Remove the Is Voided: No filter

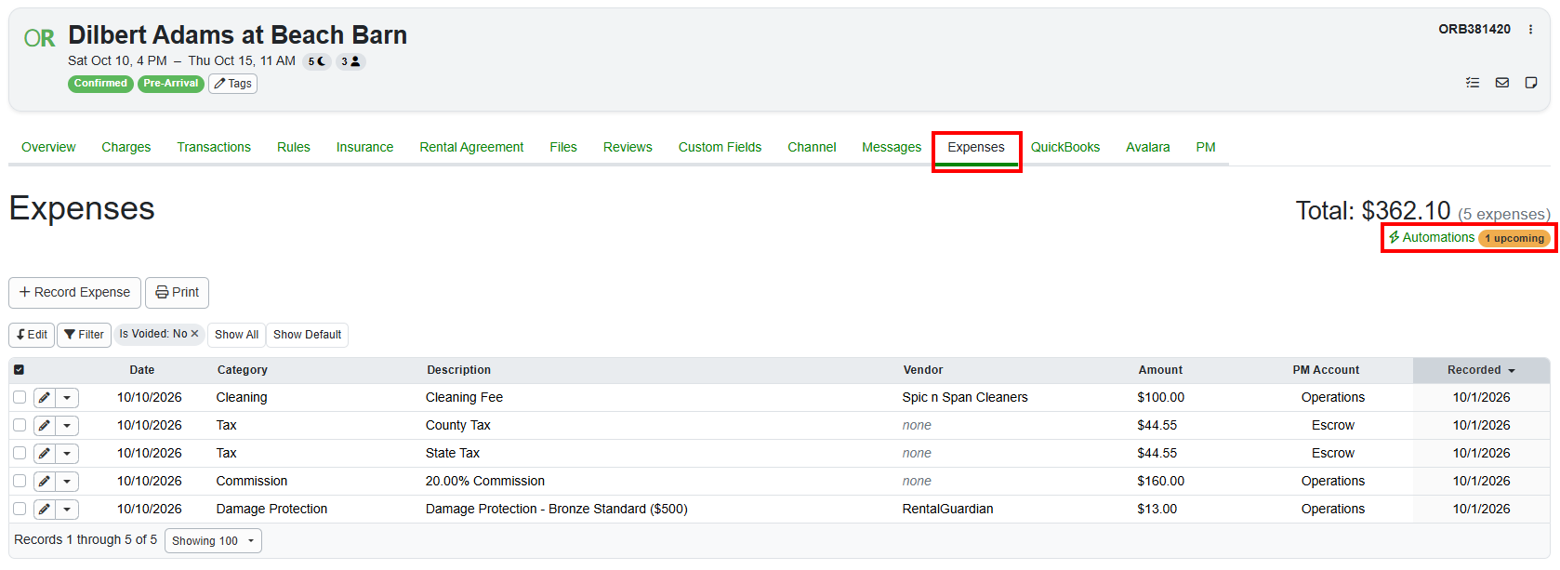[194, 334]
